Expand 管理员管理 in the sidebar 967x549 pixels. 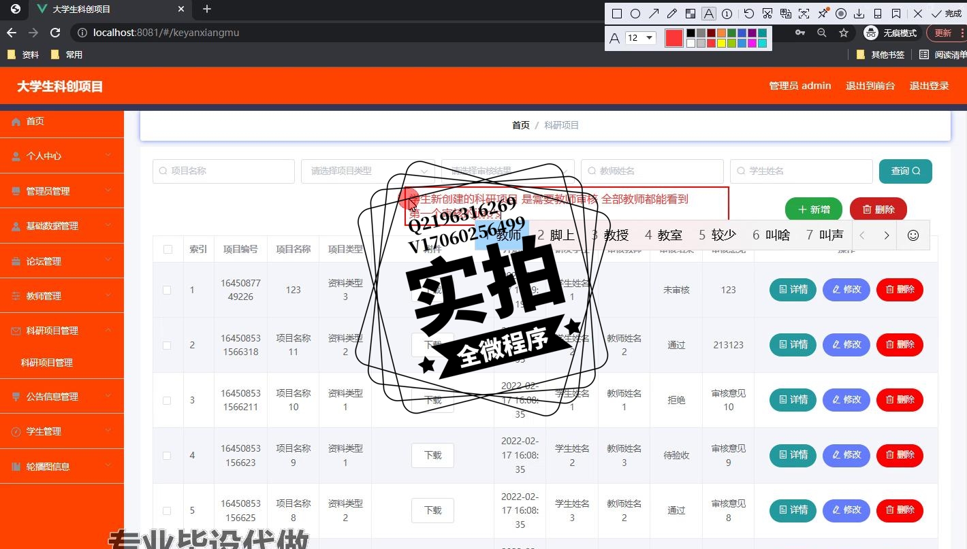62,191
